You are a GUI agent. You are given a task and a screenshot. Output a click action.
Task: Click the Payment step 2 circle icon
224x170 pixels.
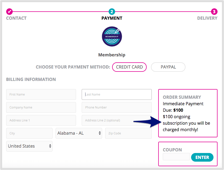[112, 12]
